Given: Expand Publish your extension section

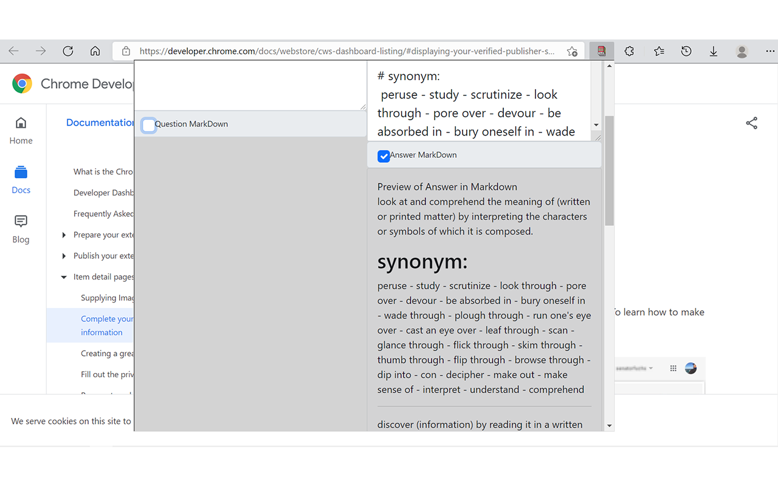Looking at the screenshot, I should [64, 256].
